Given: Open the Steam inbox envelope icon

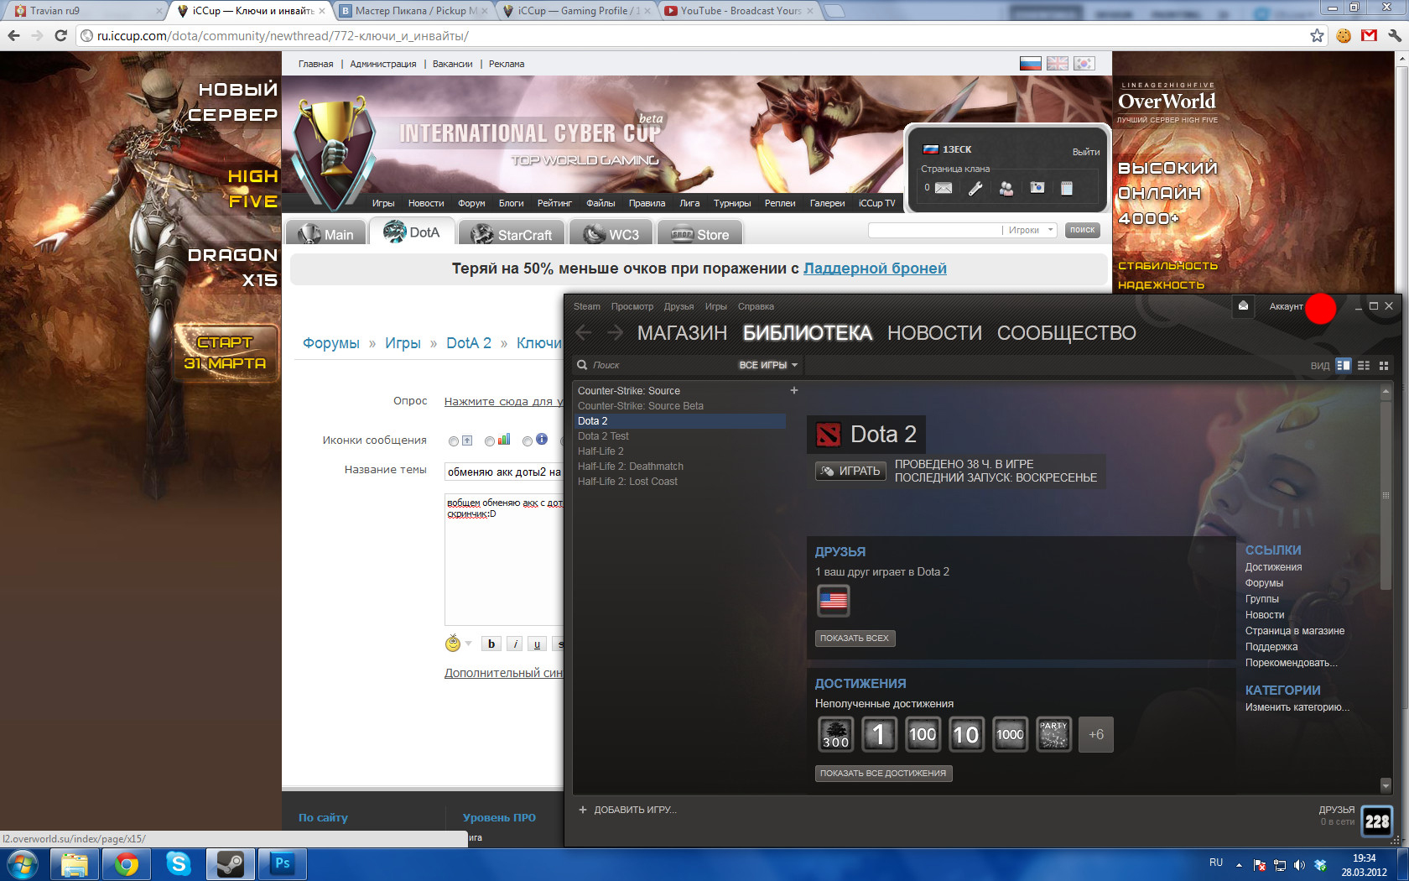Looking at the screenshot, I should (x=1243, y=306).
